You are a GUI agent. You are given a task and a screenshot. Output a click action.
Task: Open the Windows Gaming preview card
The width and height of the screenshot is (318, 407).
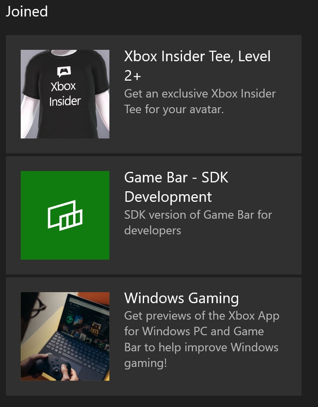click(154, 336)
